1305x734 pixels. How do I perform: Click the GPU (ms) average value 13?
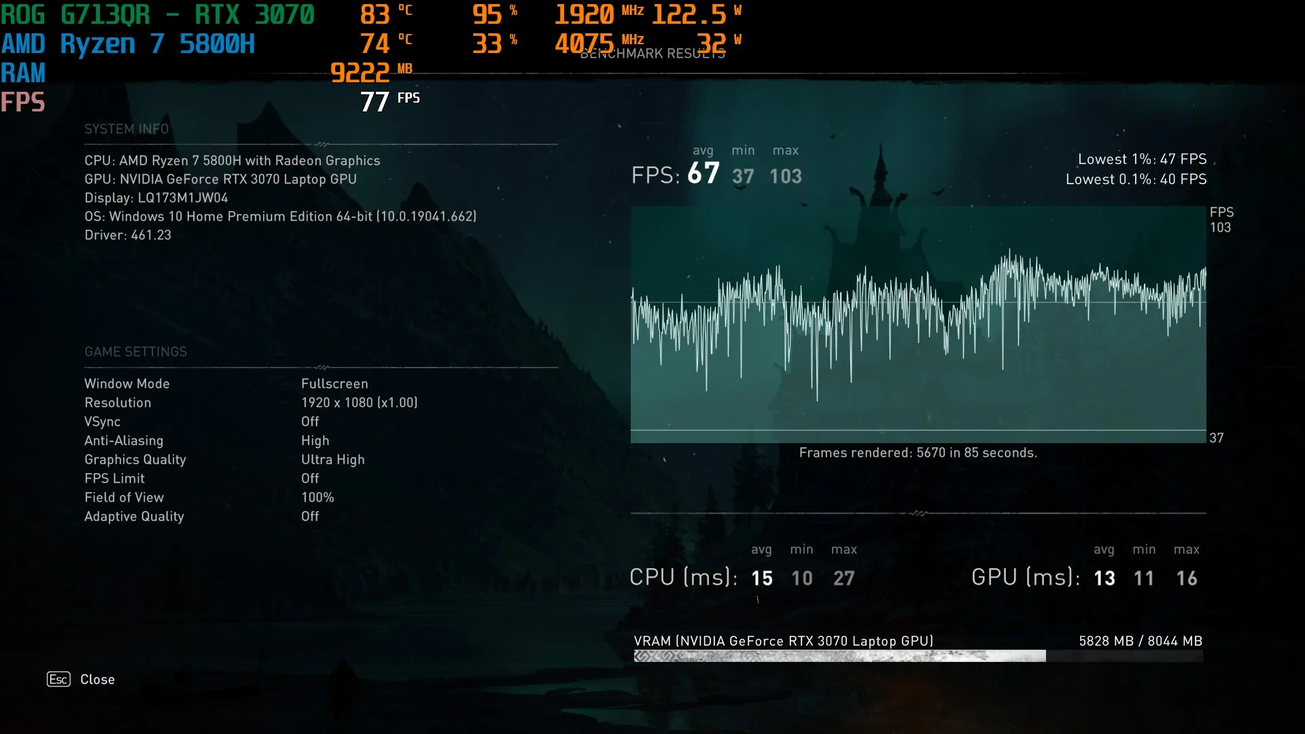pyautogui.click(x=1104, y=578)
